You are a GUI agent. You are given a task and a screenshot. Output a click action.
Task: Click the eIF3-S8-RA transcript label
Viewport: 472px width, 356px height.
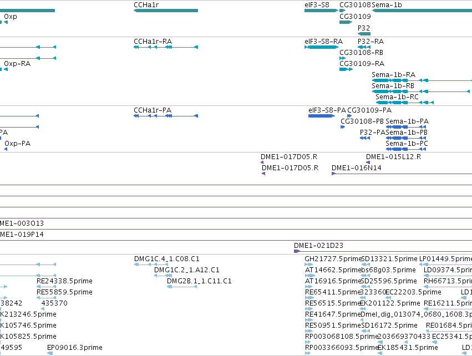click(x=323, y=41)
